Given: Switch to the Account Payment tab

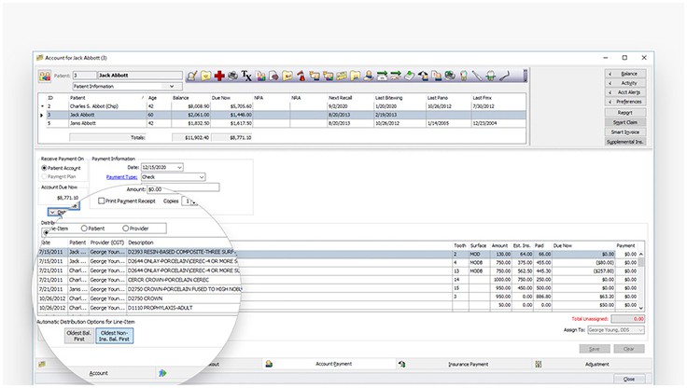Looking at the screenshot, I should click(333, 364).
